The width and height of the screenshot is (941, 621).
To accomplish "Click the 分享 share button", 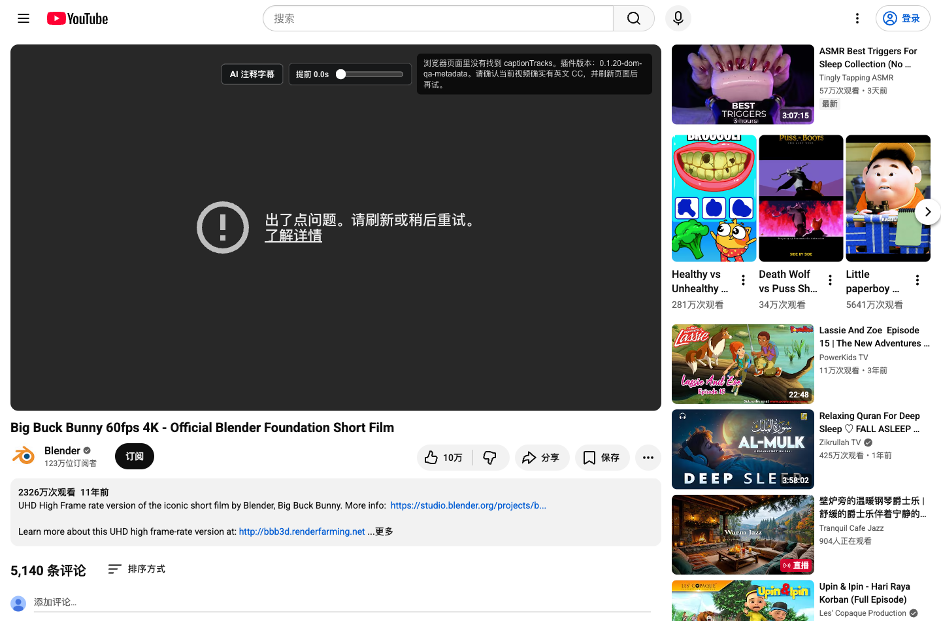I will tap(542, 458).
